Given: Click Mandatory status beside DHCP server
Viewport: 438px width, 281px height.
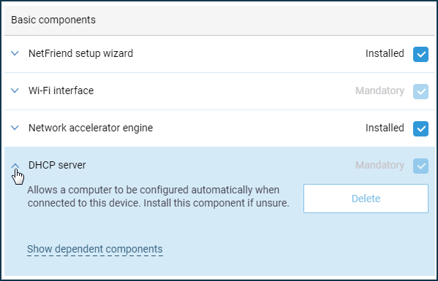Looking at the screenshot, I should pos(380,165).
